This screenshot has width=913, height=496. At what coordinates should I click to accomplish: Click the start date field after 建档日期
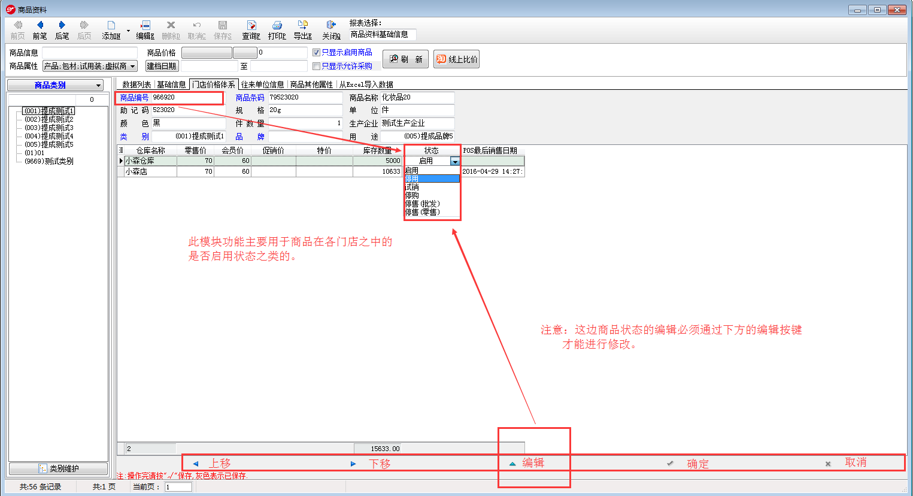pyautogui.click(x=209, y=66)
